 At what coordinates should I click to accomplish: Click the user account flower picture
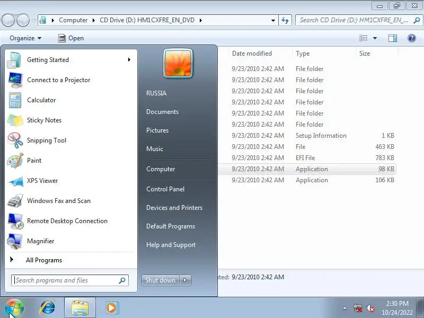tap(178, 64)
